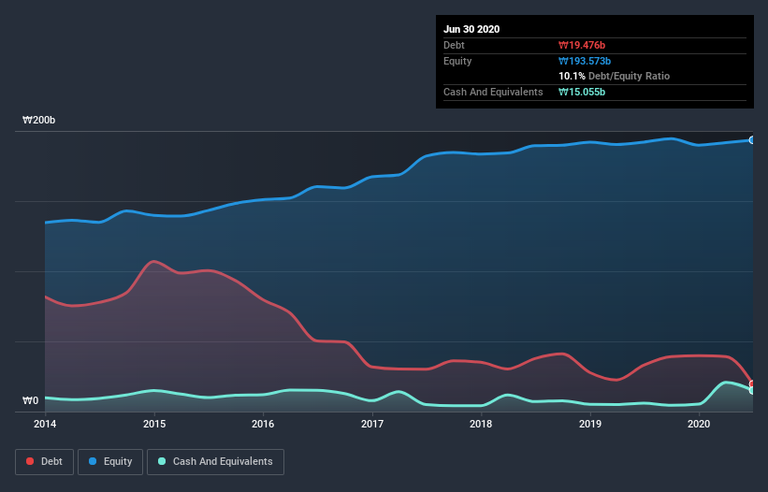Click the Jun 30 2020 tooltip date
This screenshot has width=768, height=492.
tap(471, 29)
